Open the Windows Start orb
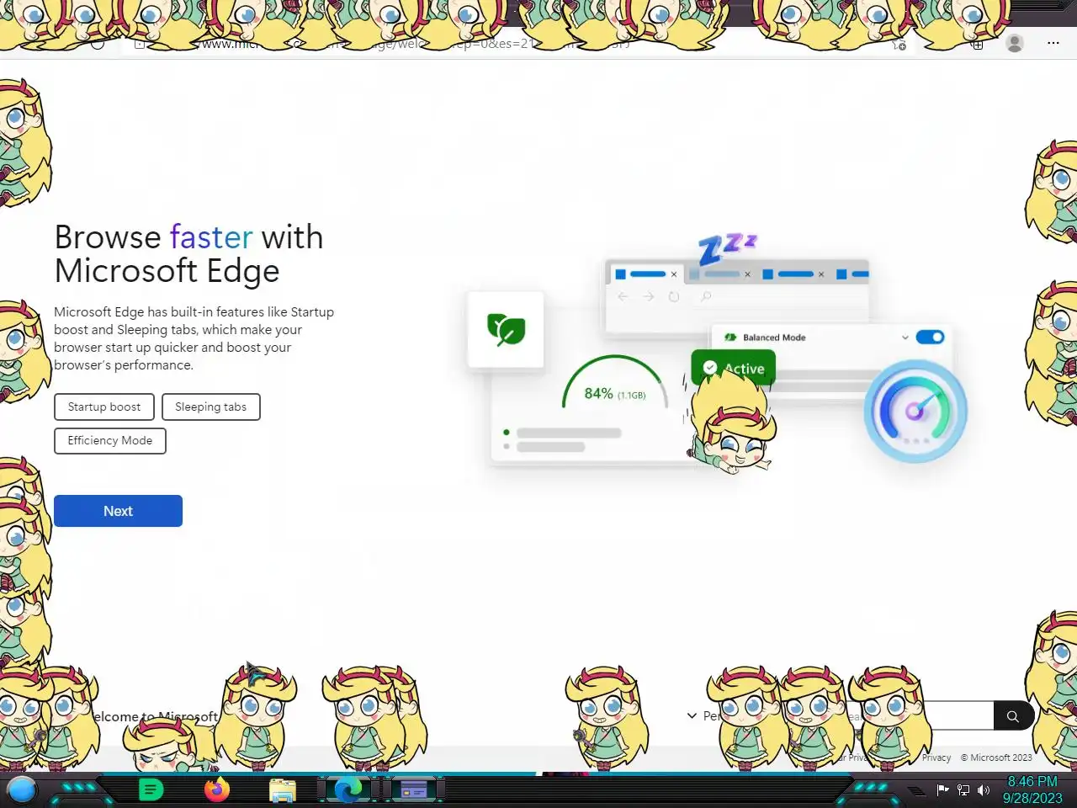The image size is (1077, 808). [x=22, y=790]
